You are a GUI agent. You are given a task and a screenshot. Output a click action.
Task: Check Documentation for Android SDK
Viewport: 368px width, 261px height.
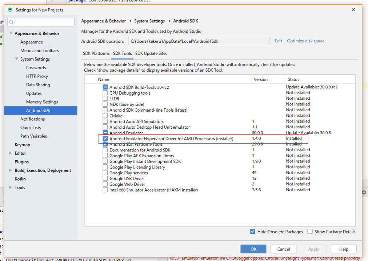click(105, 150)
